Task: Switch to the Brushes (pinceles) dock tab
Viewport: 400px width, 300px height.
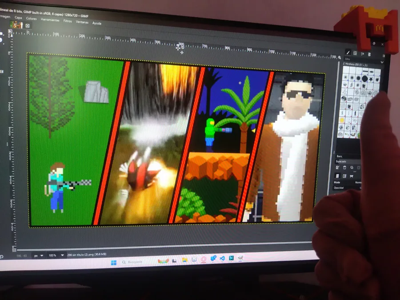Action: (348, 52)
